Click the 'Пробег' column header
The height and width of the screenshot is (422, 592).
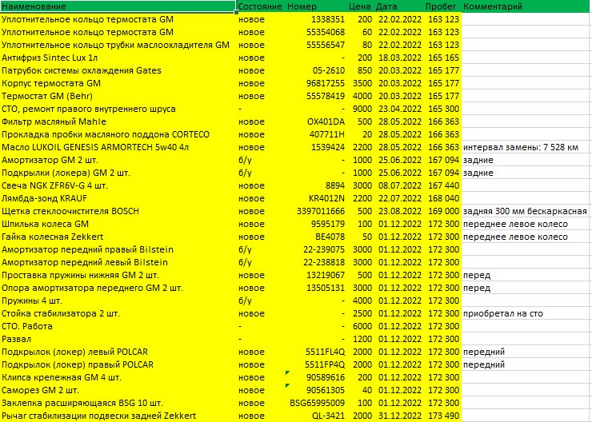(442, 6)
